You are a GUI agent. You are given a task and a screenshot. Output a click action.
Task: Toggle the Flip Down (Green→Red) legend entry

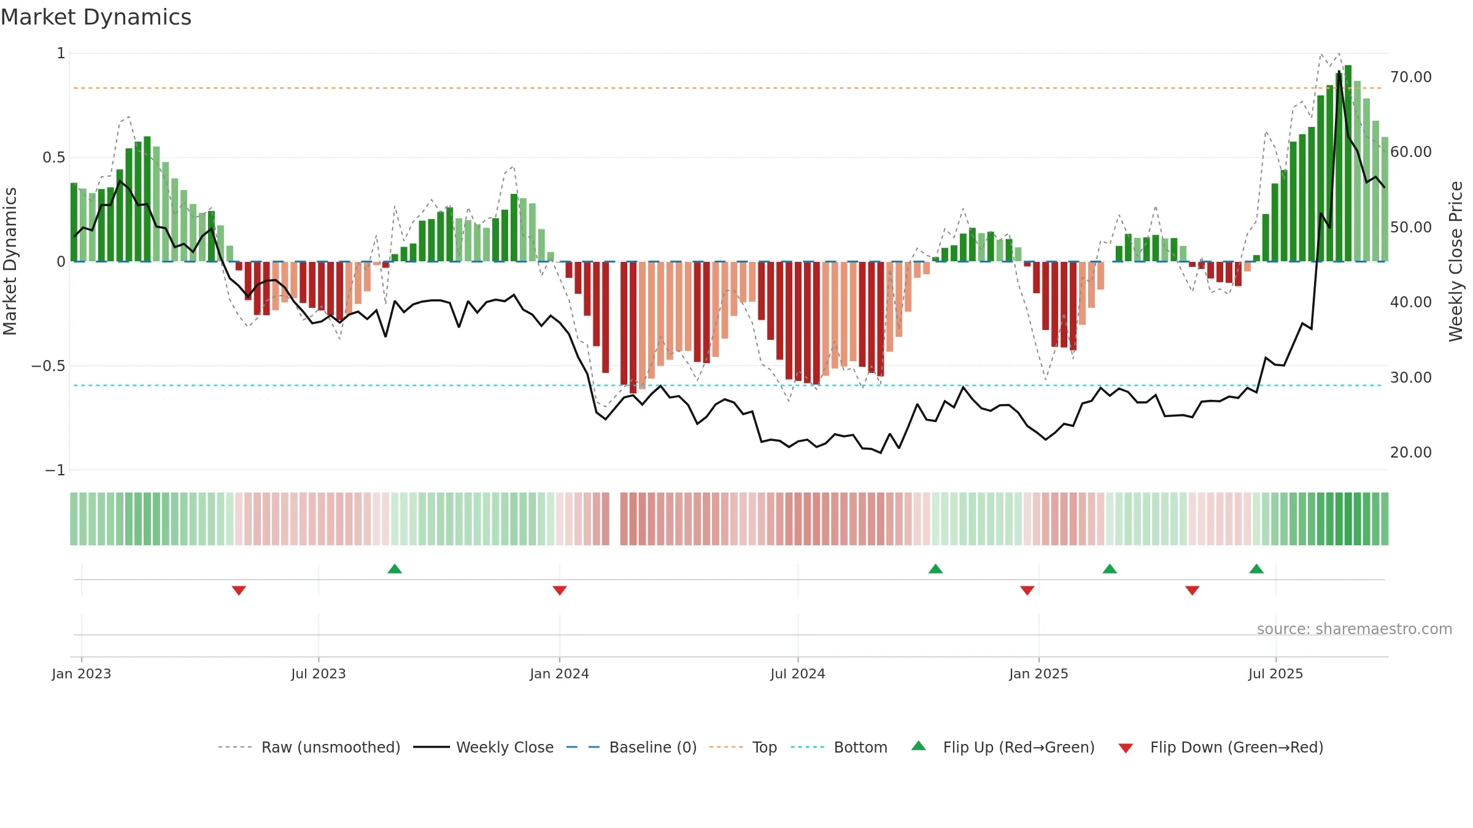1221,747
